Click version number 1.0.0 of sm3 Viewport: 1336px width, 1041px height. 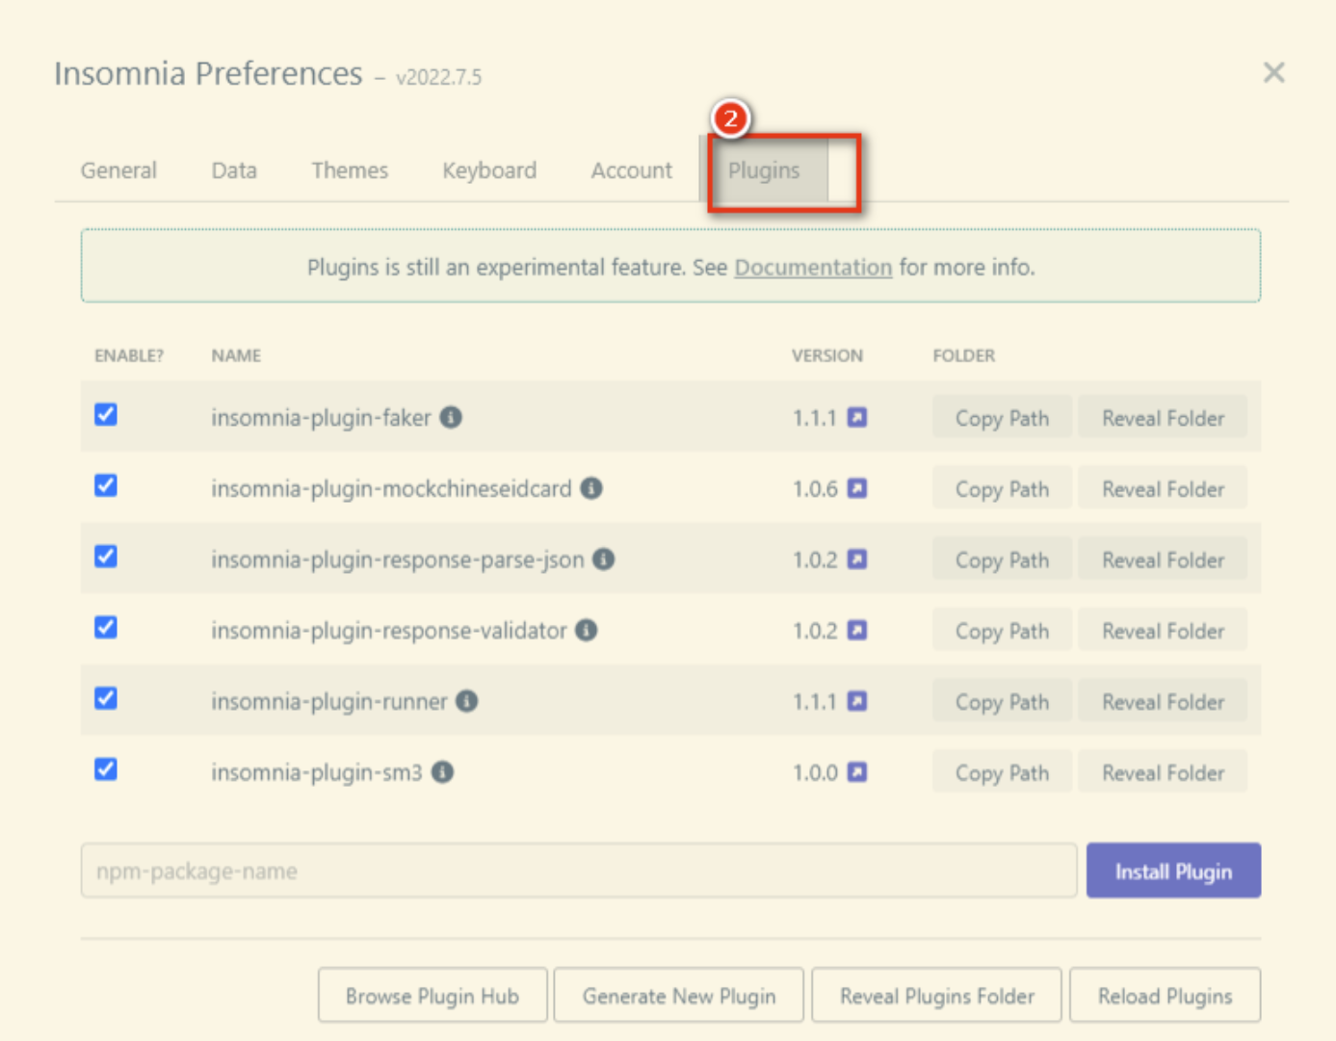pyautogui.click(x=815, y=772)
